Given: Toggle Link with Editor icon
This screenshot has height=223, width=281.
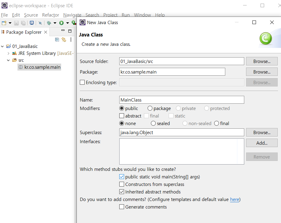Looking at the screenshot, I should [64, 39].
